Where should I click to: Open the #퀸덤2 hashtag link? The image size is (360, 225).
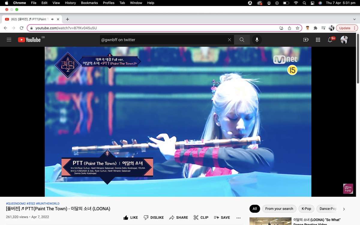(31, 204)
